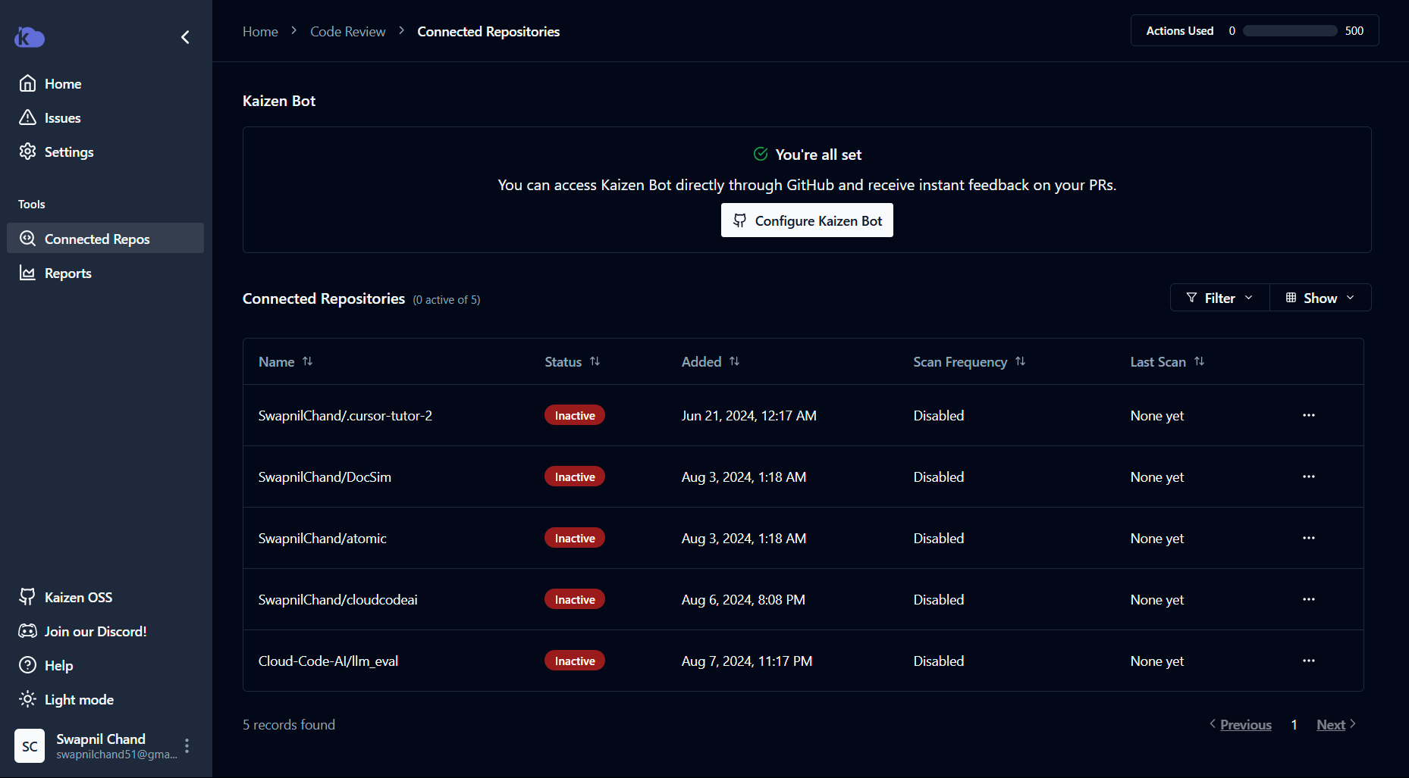Go to Issues in sidebar

point(62,117)
